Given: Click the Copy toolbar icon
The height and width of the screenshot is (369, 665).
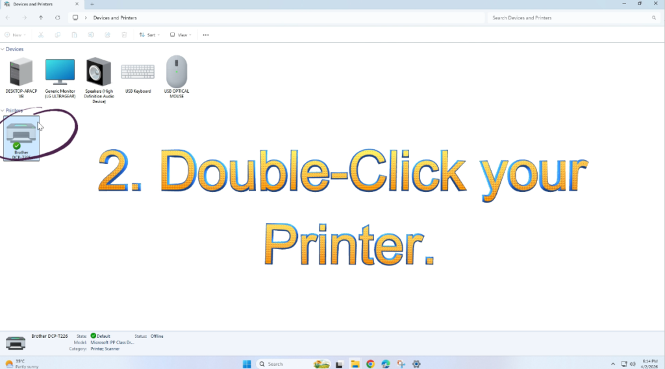Looking at the screenshot, I should click(58, 35).
